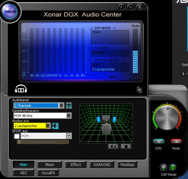The image size is (188, 179).
Task: Minimize the Xonar Audio Center window
Action: tap(131, 7)
